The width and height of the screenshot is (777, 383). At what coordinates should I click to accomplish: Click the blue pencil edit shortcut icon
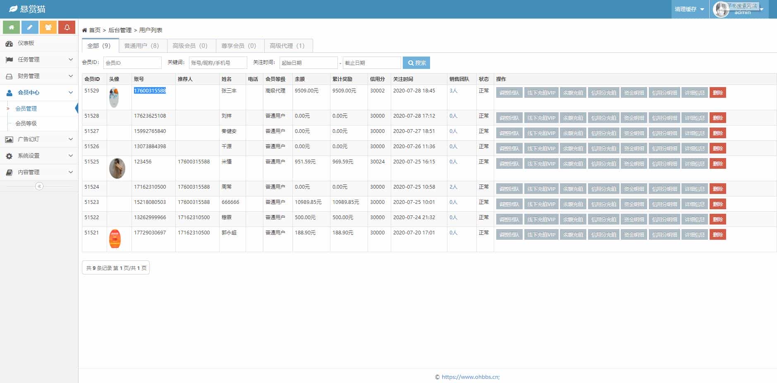point(30,27)
